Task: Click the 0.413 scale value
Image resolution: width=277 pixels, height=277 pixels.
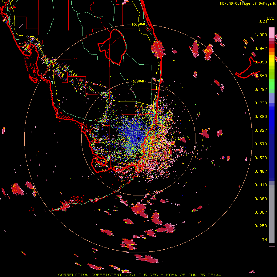Action: tap(261, 185)
